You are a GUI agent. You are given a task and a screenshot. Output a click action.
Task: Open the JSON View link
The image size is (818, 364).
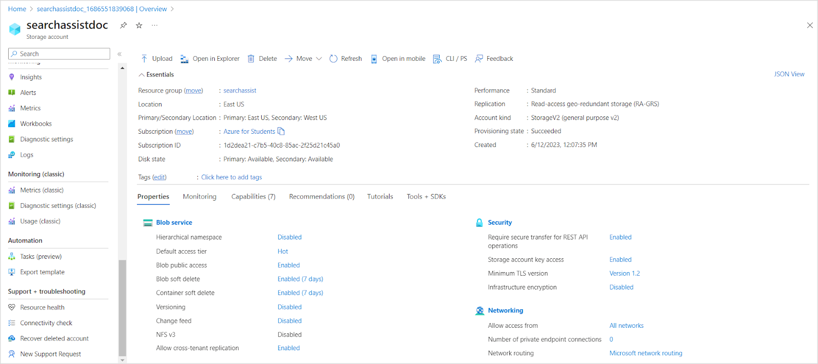[789, 74]
